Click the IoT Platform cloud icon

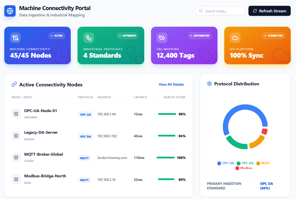click(x=235, y=38)
